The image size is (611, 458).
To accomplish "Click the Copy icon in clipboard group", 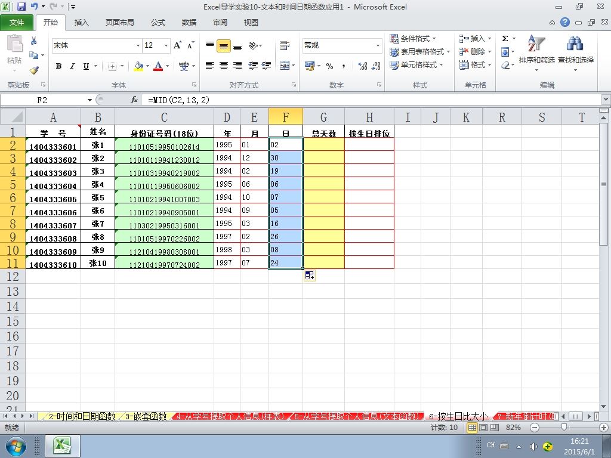I will (34, 55).
